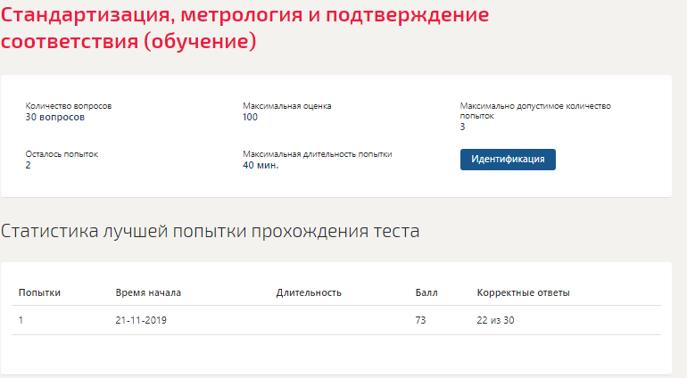Select the page title Стандартизация, метрология heading
The width and height of the screenshot is (687, 378).
244,28
